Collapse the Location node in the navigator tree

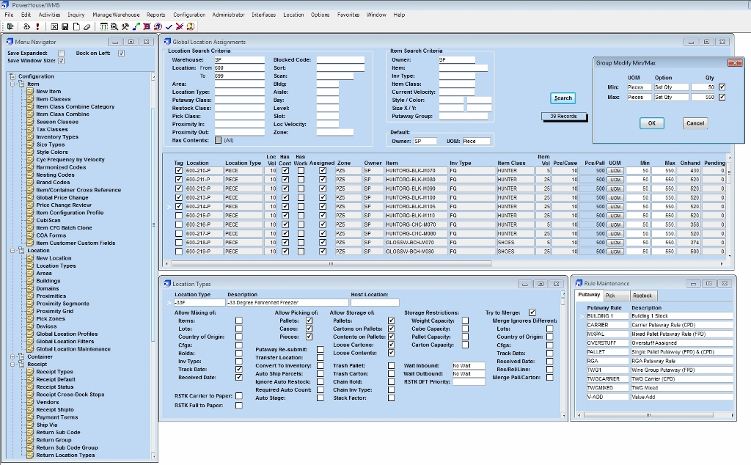point(14,250)
